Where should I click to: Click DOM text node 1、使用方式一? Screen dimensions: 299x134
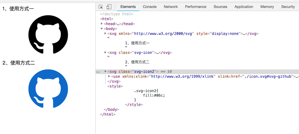point(137,43)
